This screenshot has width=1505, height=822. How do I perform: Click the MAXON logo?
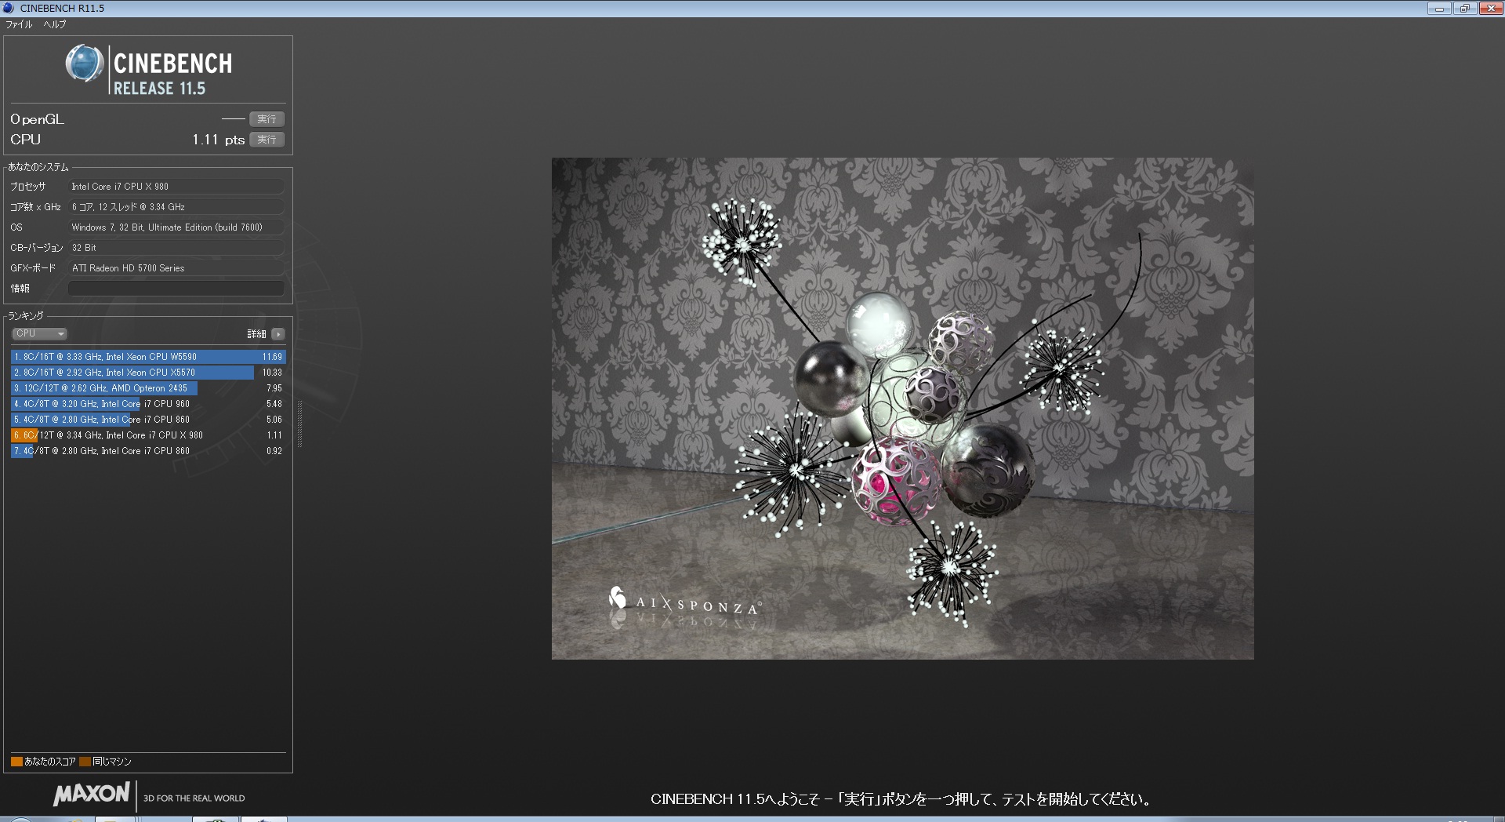tap(91, 795)
